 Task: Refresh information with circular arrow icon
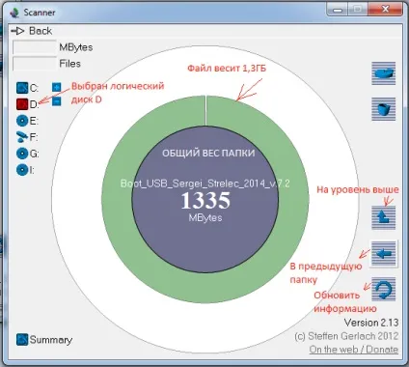384,290
